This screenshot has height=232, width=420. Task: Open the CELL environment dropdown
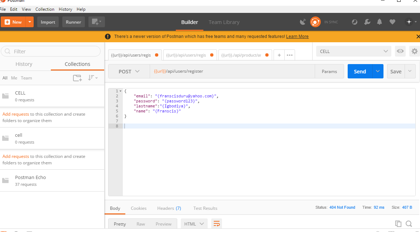pyautogui.click(x=353, y=51)
